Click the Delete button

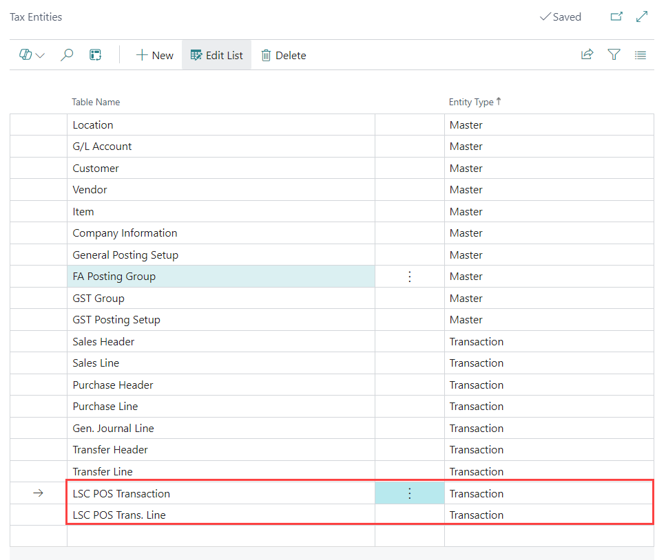[283, 55]
